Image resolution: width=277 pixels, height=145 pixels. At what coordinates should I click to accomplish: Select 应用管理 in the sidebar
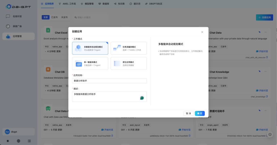18,36
